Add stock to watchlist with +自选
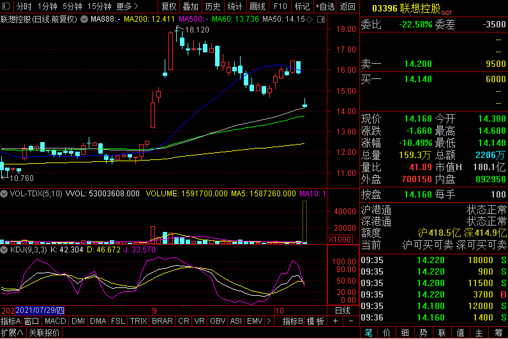 tap(324, 6)
